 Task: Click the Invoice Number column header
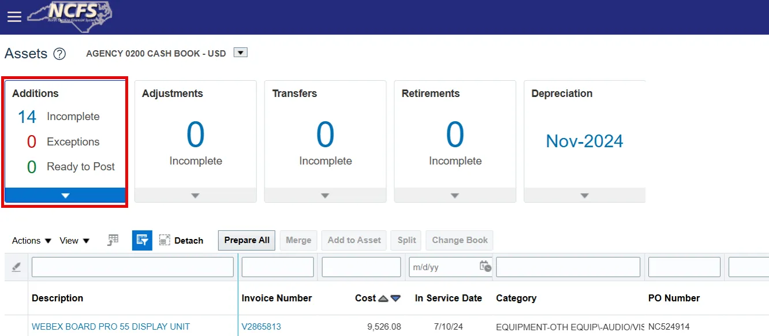pos(277,298)
